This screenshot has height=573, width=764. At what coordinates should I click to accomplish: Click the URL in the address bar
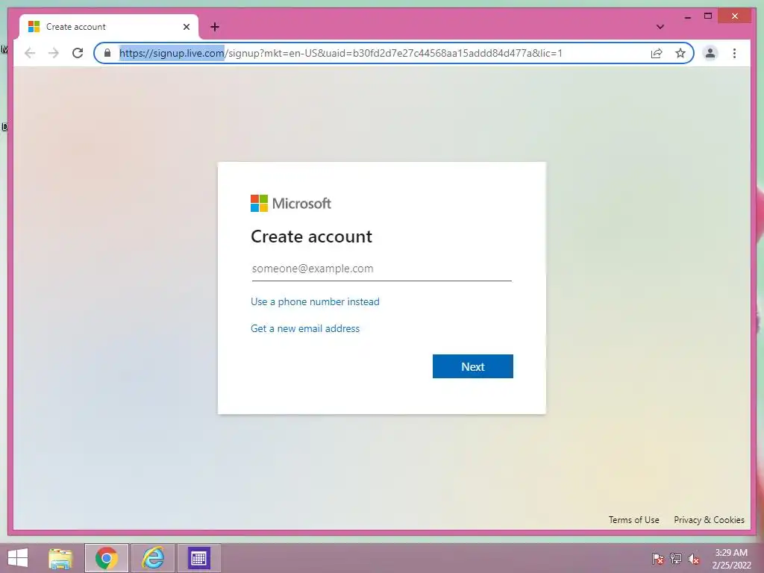(x=340, y=53)
